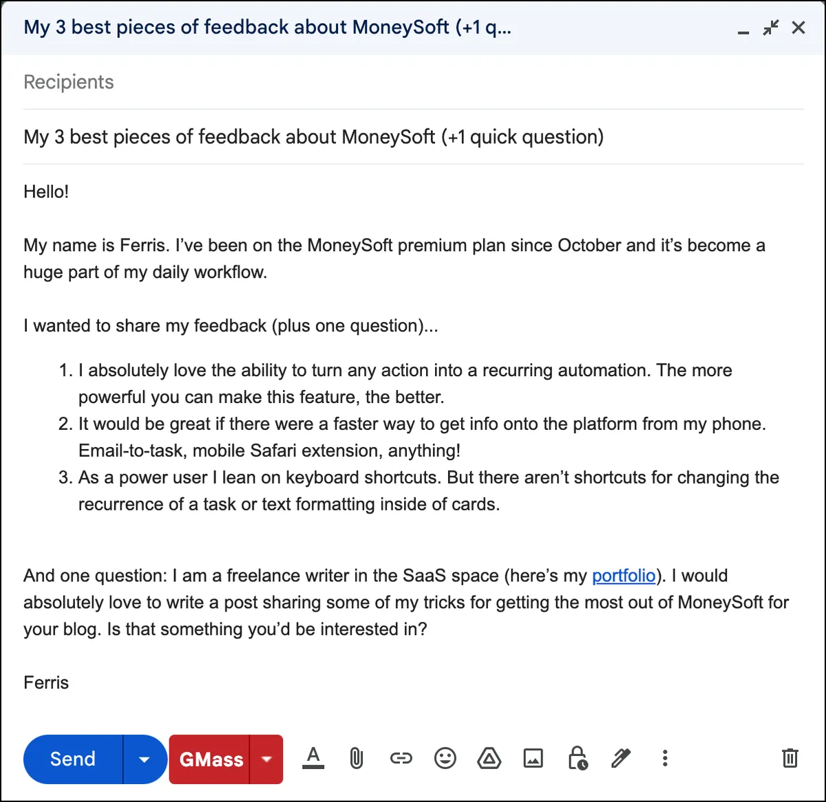This screenshot has width=826, height=802.
Task: Open more options three-dot menu
Action: (x=665, y=759)
